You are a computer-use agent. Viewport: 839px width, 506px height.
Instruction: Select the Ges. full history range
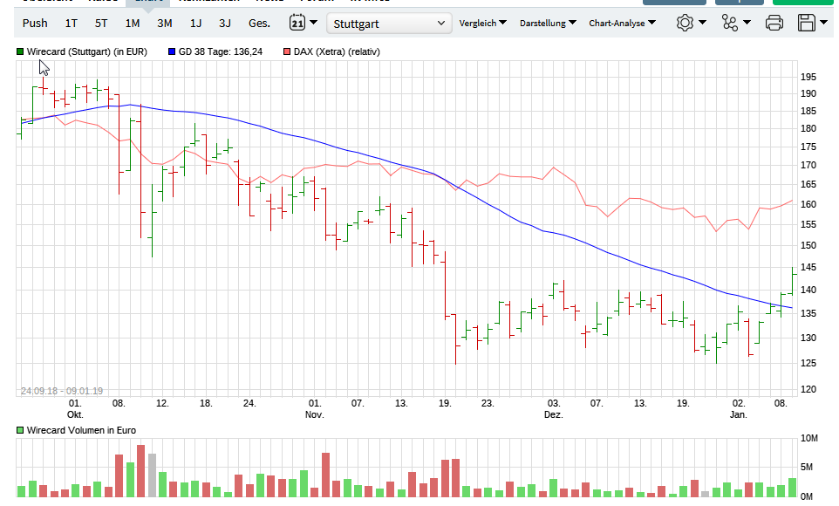pos(260,23)
